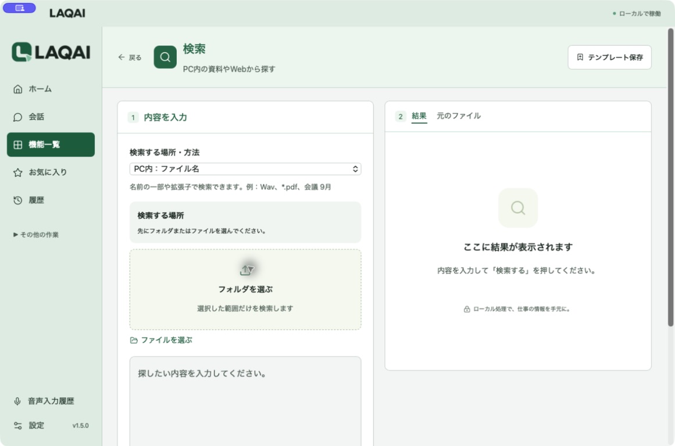This screenshot has width=675, height=446.
Task: Switch to 元のファイル tab
Action: [459, 116]
